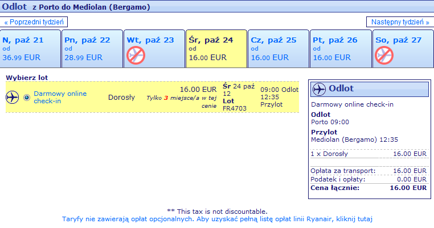Choose the Cz, paź 25 date tab
Image resolution: width=434 pixels, height=228 pixels.
(x=279, y=49)
